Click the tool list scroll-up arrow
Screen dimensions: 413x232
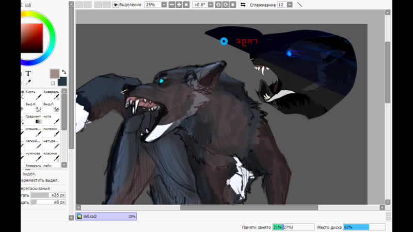tap(64, 91)
